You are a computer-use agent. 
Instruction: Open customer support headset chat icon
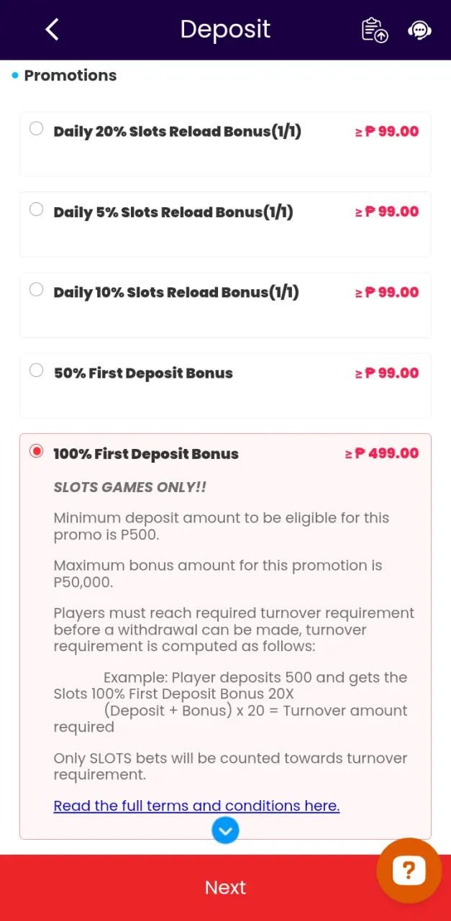pyautogui.click(x=419, y=30)
